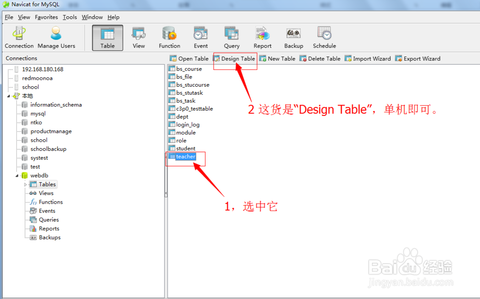Open the View menu in the menu bar

(x=24, y=17)
